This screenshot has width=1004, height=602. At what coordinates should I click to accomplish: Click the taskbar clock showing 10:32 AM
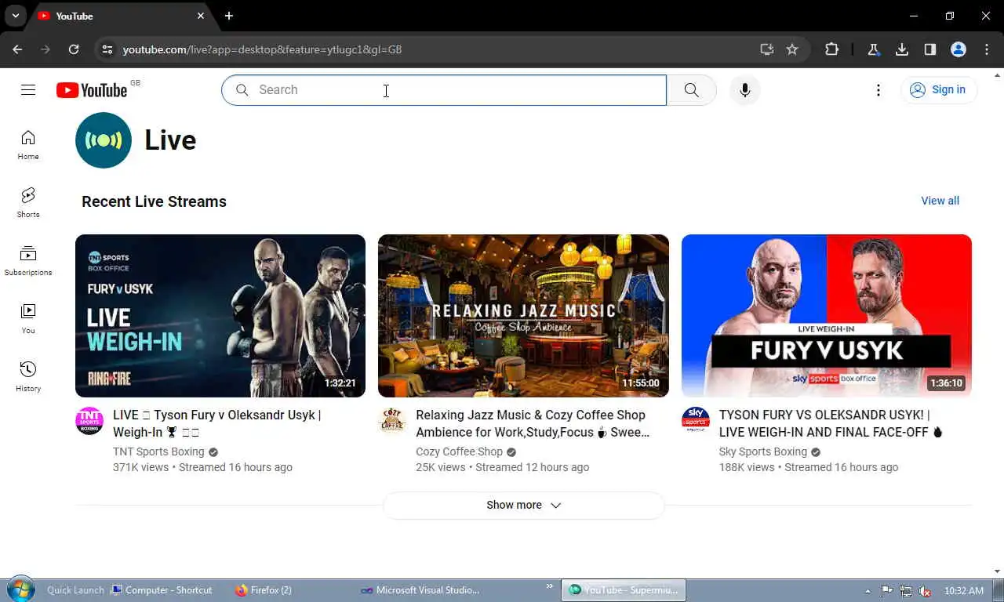(x=964, y=591)
